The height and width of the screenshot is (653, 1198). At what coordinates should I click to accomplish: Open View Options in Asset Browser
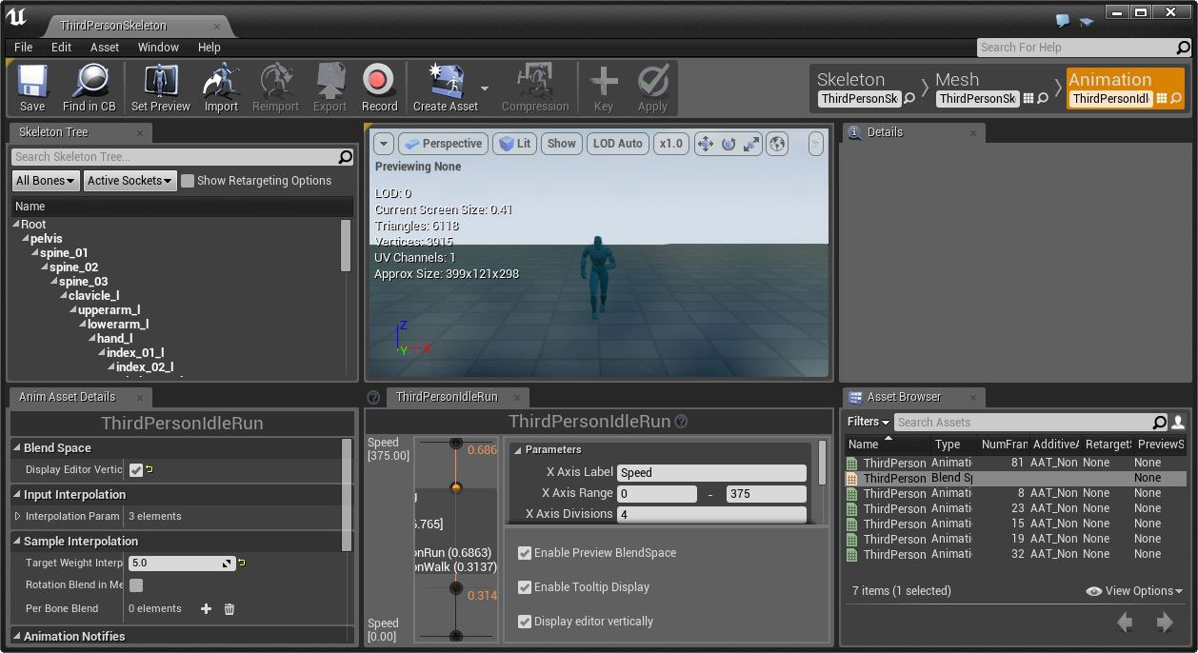coord(1134,591)
